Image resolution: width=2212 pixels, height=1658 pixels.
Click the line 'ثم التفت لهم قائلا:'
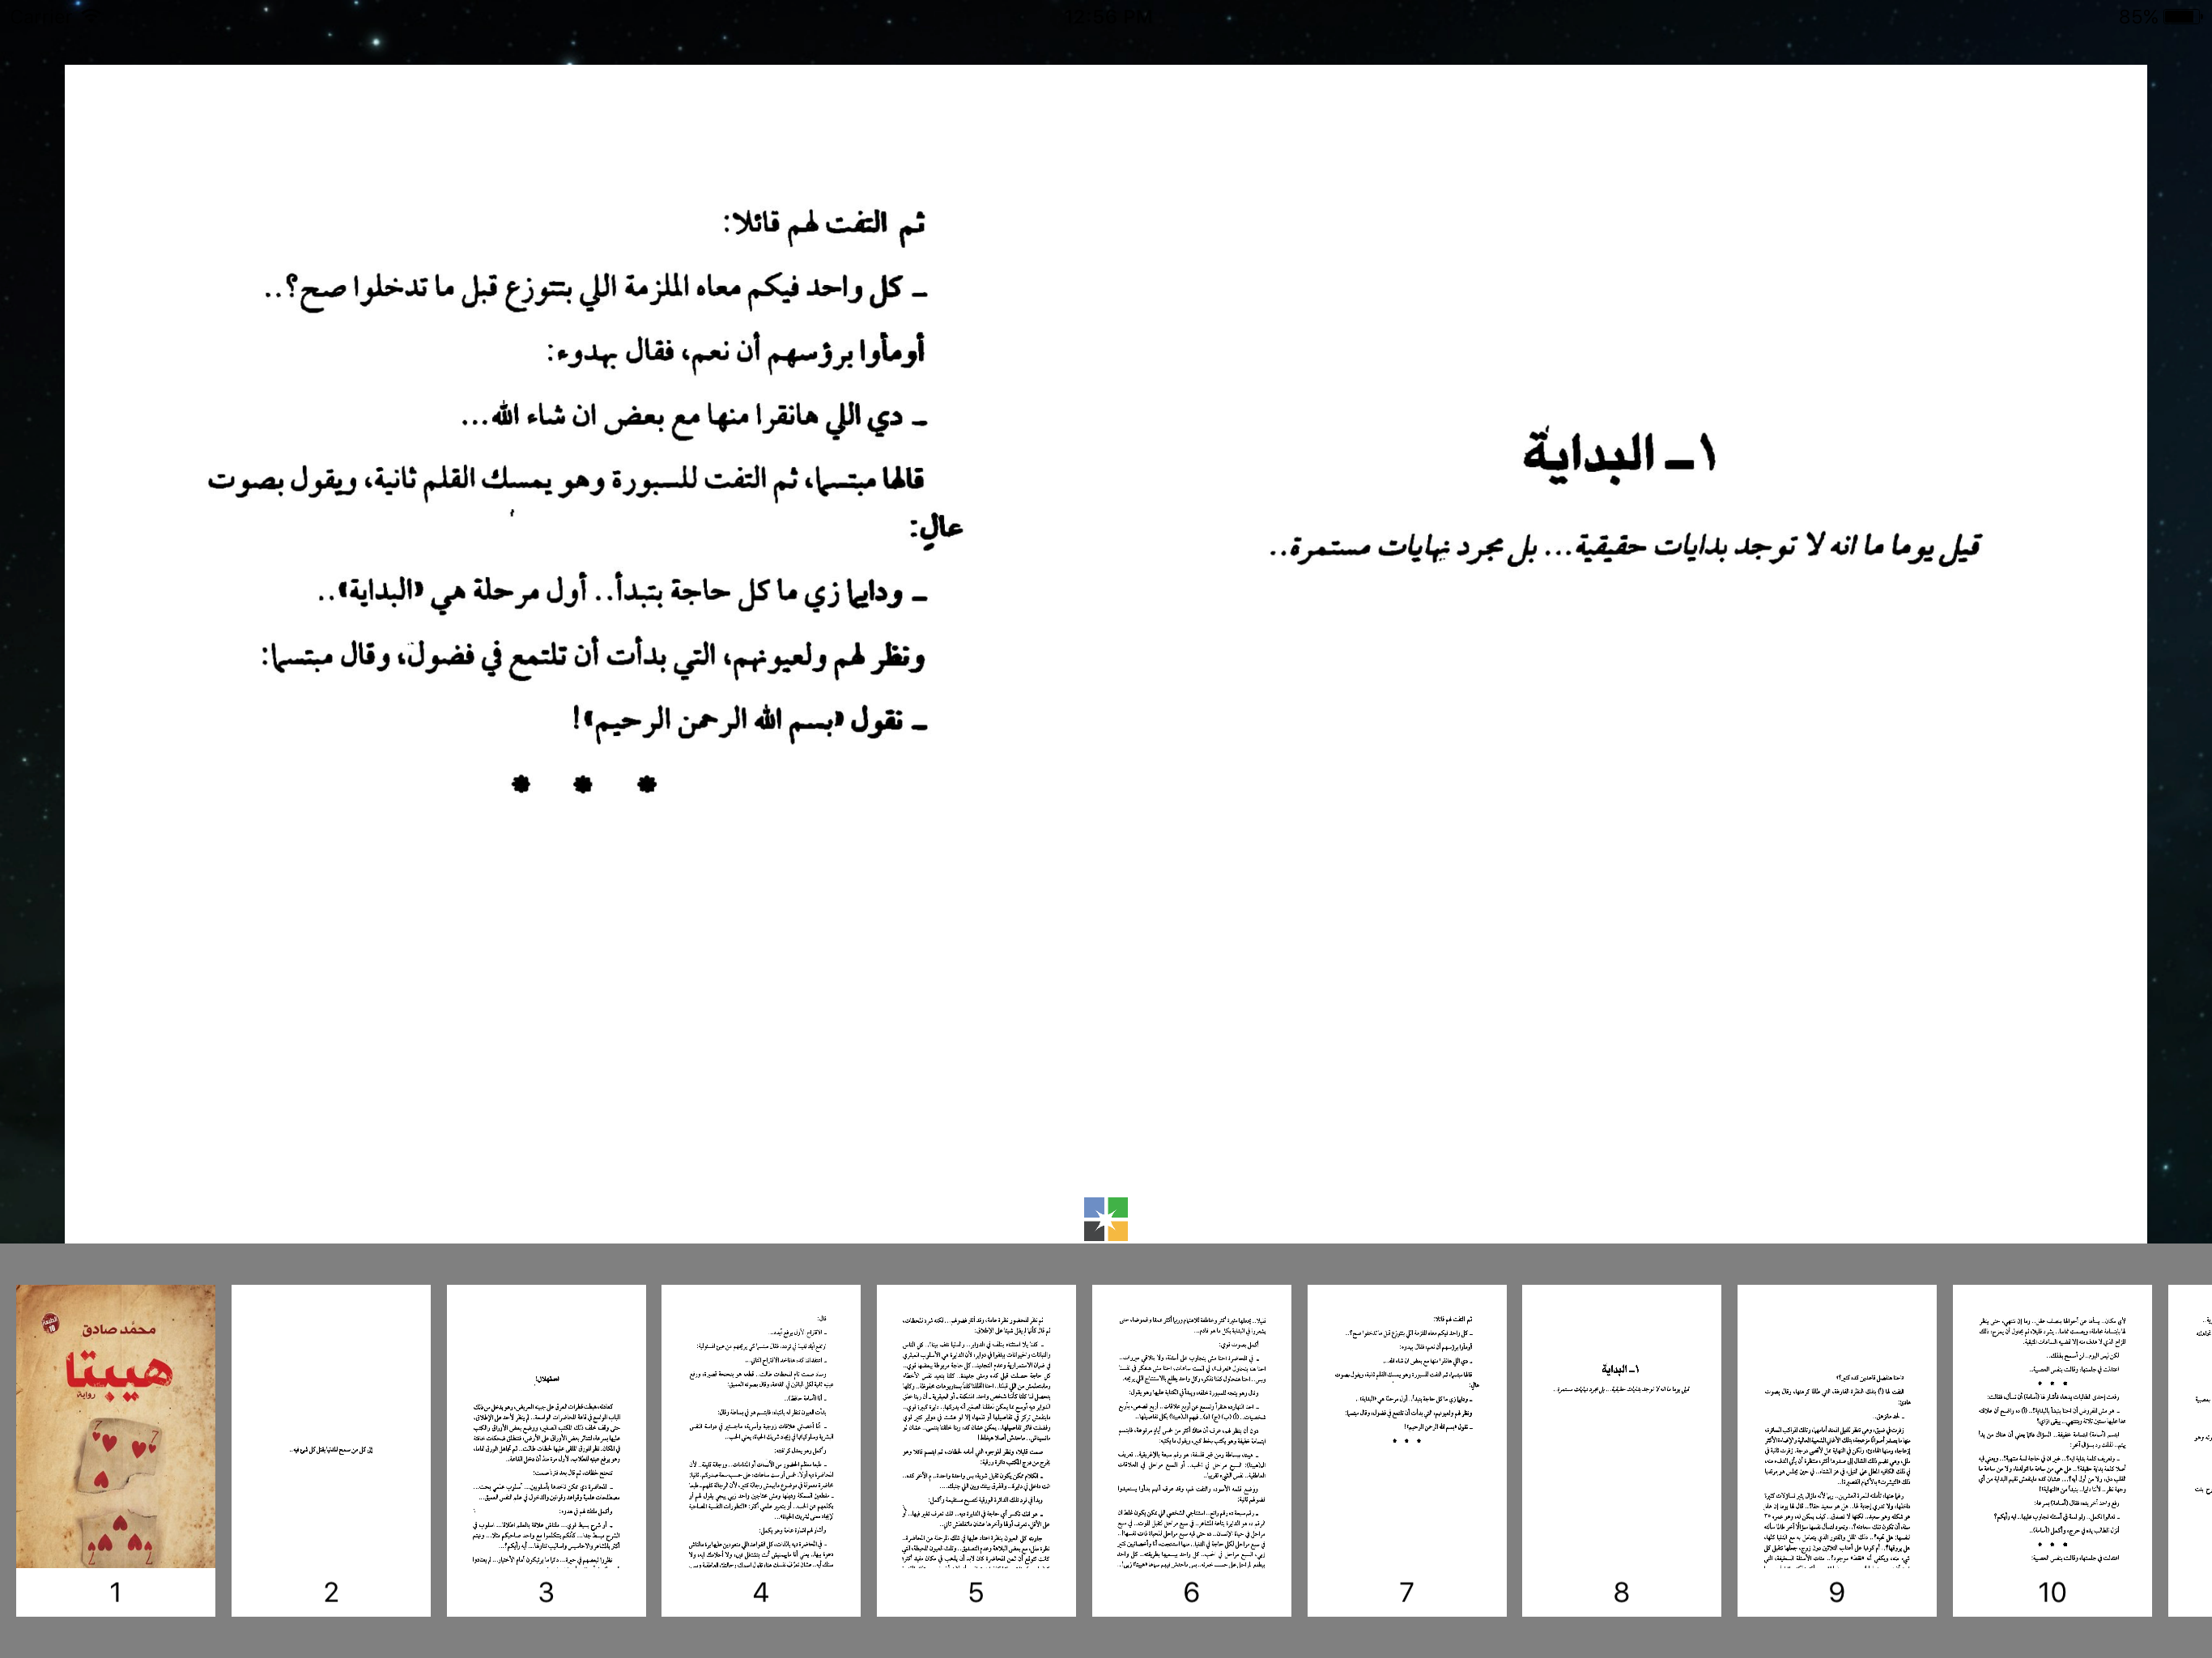824,223
